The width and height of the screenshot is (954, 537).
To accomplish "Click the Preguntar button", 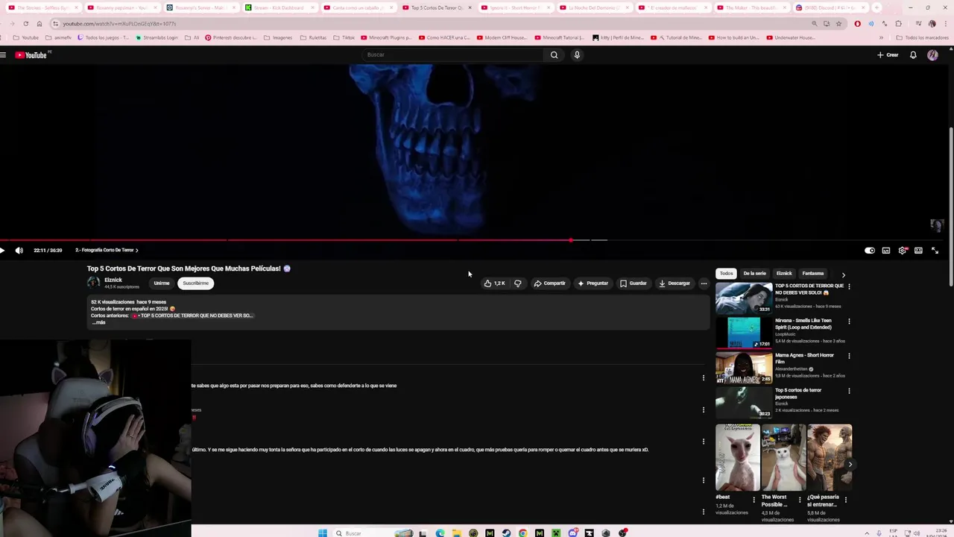I will (x=593, y=283).
